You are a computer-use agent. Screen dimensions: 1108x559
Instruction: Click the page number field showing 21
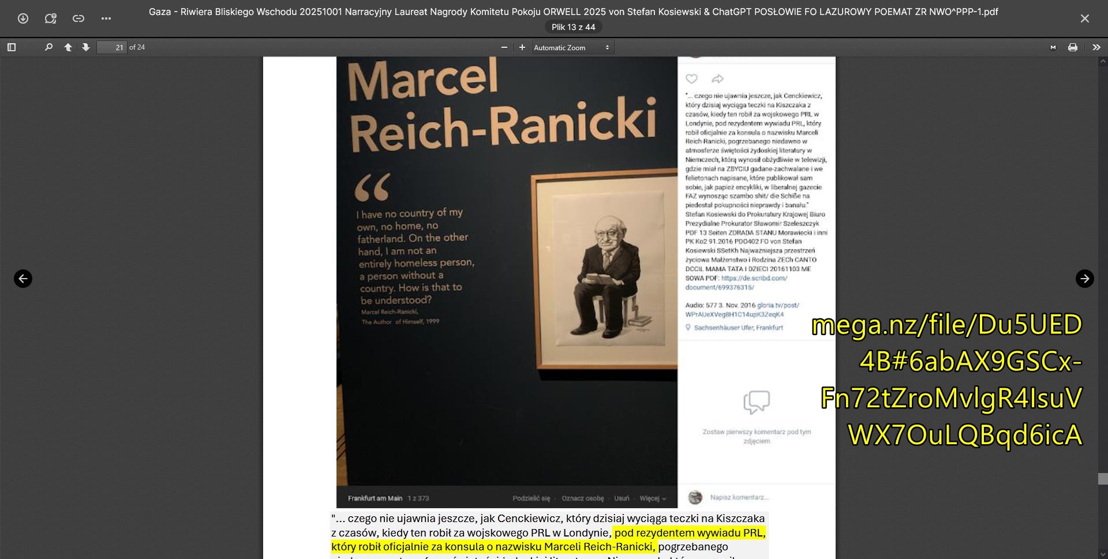[x=111, y=47]
